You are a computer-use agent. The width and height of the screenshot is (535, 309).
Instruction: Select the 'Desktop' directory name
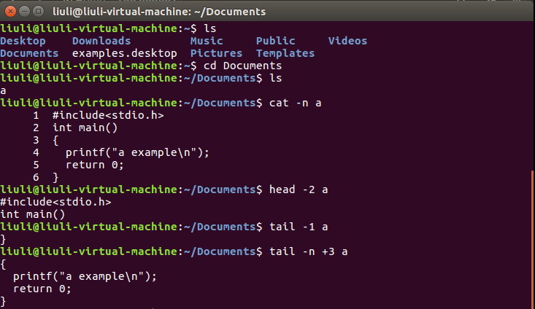[23, 41]
